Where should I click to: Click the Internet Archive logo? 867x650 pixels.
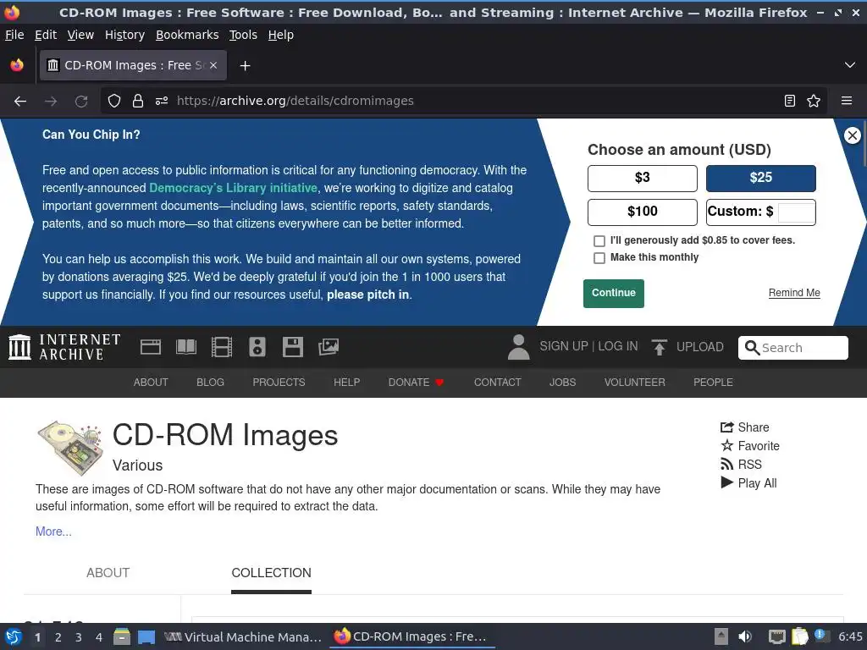pos(64,347)
